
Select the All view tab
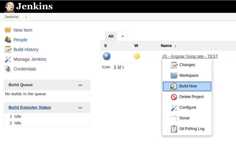[111, 36]
